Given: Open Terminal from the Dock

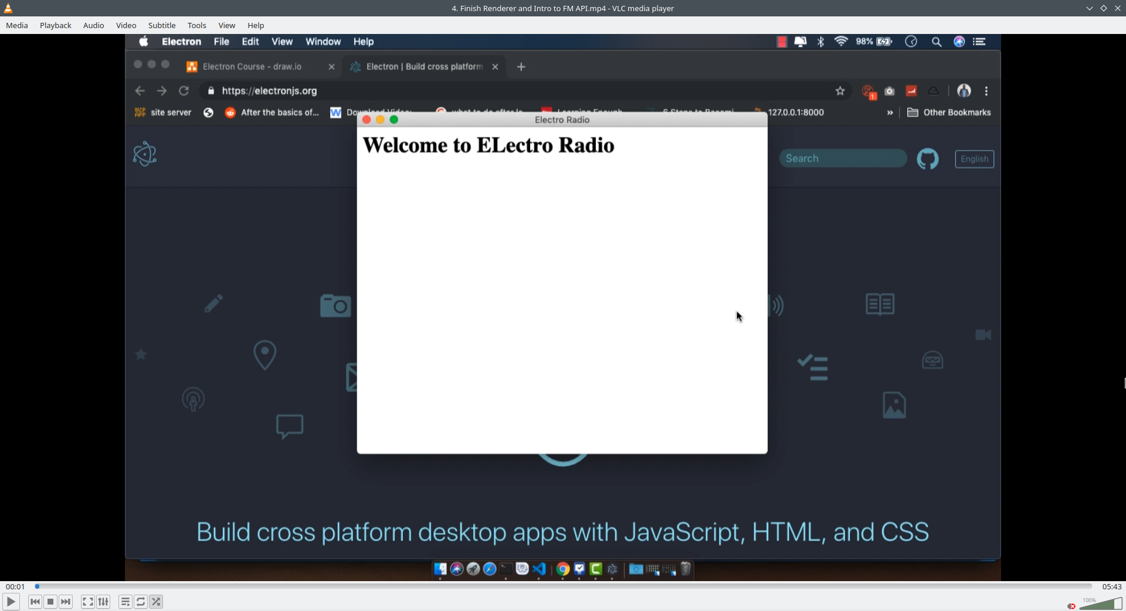Looking at the screenshot, I should click(x=506, y=569).
